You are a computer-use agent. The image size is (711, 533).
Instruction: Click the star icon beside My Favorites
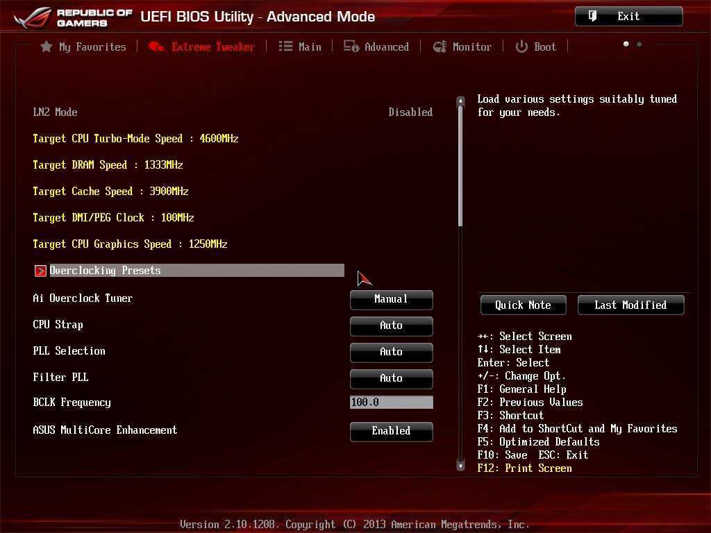point(46,46)
